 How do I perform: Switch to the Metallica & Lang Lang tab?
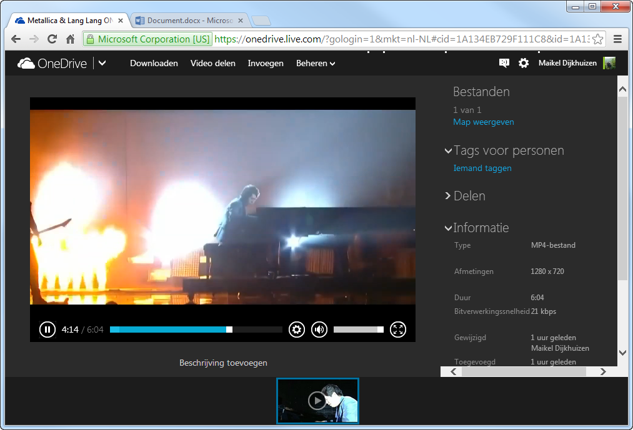tap(69, 21)
